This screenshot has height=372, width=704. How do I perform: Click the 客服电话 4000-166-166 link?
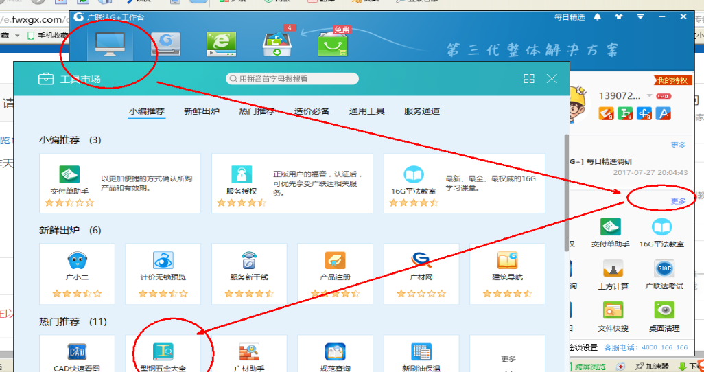646,347
